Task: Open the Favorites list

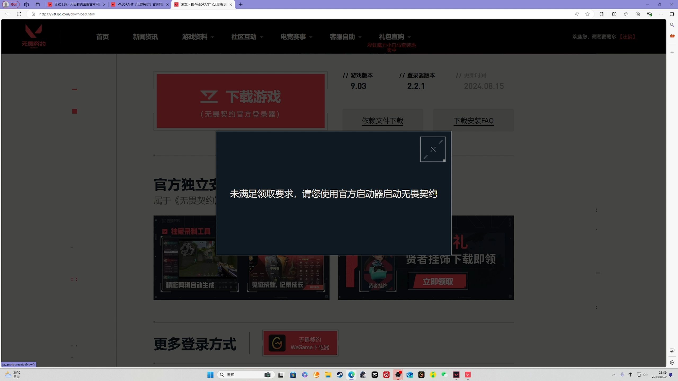Action: pyautogui.click(x=626, y=14)
